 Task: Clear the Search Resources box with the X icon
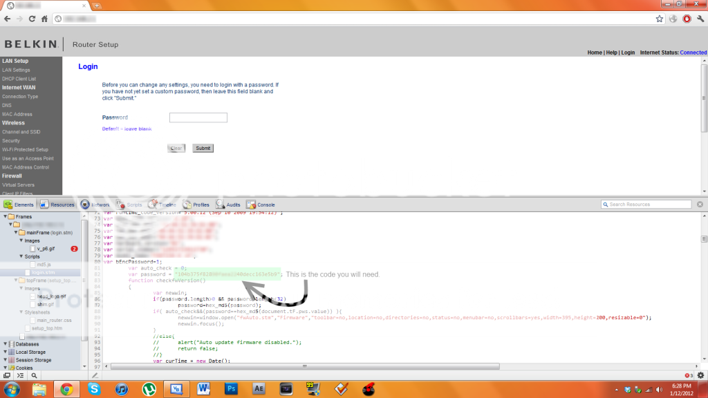coord(700,205)
